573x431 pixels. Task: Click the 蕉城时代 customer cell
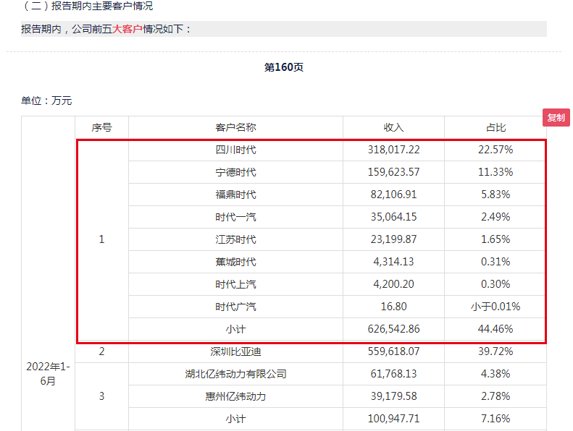235,262
